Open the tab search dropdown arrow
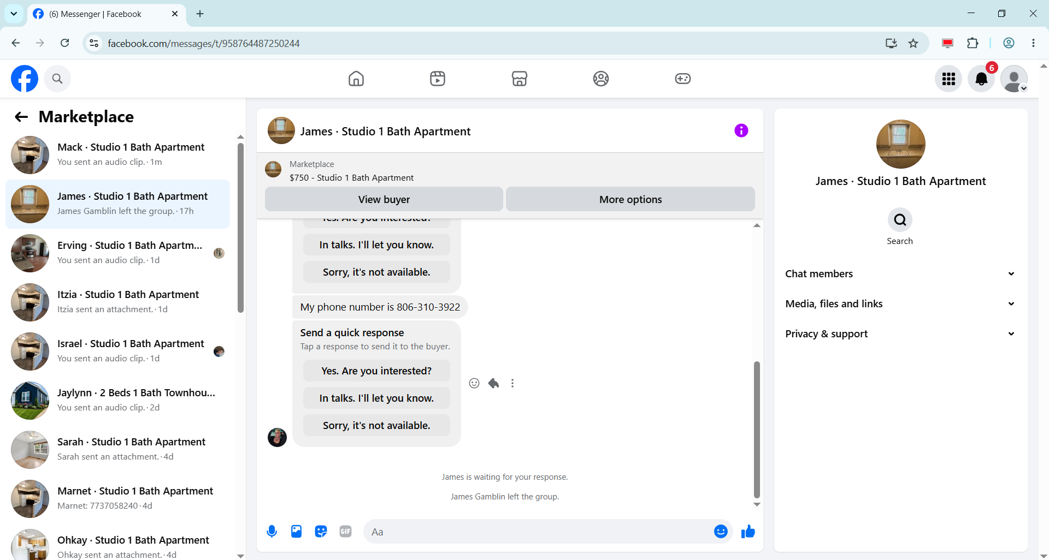1049x560 pixels. 14,14
